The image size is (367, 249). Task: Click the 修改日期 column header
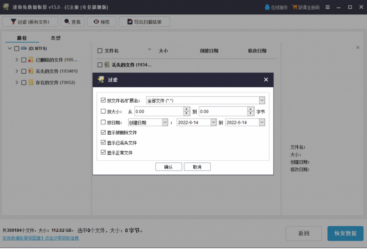[x=257, y=51]
